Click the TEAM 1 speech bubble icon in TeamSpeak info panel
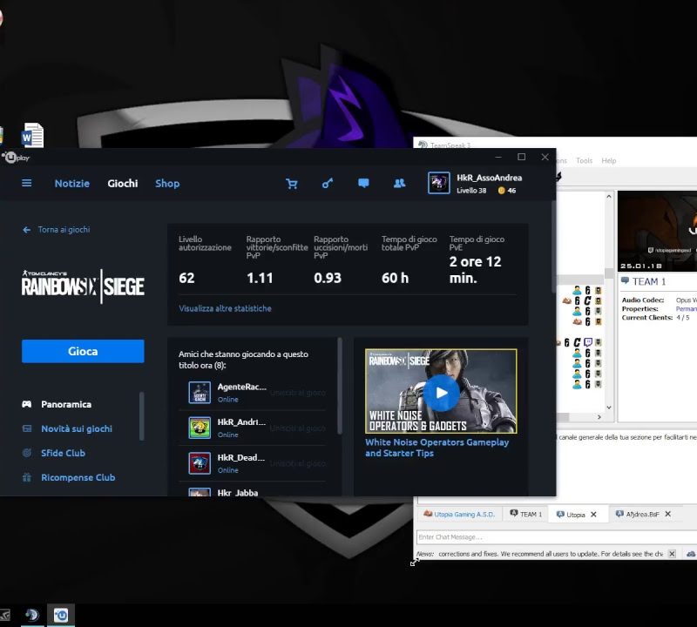The width and height of the screenshot is (697, 627). point(625,280)
